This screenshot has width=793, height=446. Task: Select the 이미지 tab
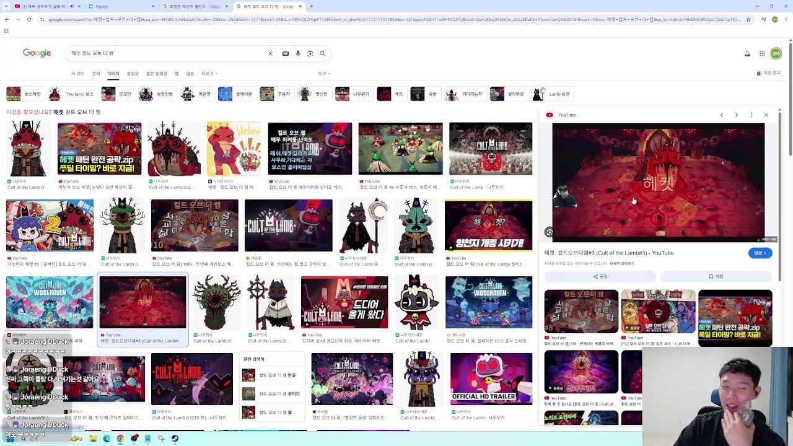pos(113,74)
